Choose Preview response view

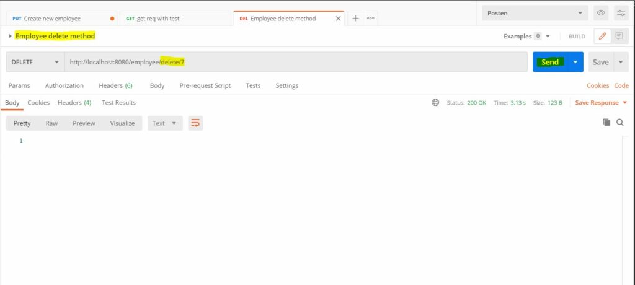84,123
